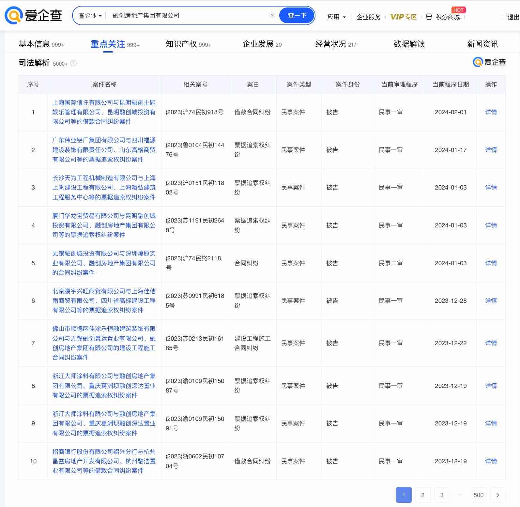The image size is (520, 507).
Task: Open case 长沙天为工程机械制造有限公司 link
Action: pos(104,187)
